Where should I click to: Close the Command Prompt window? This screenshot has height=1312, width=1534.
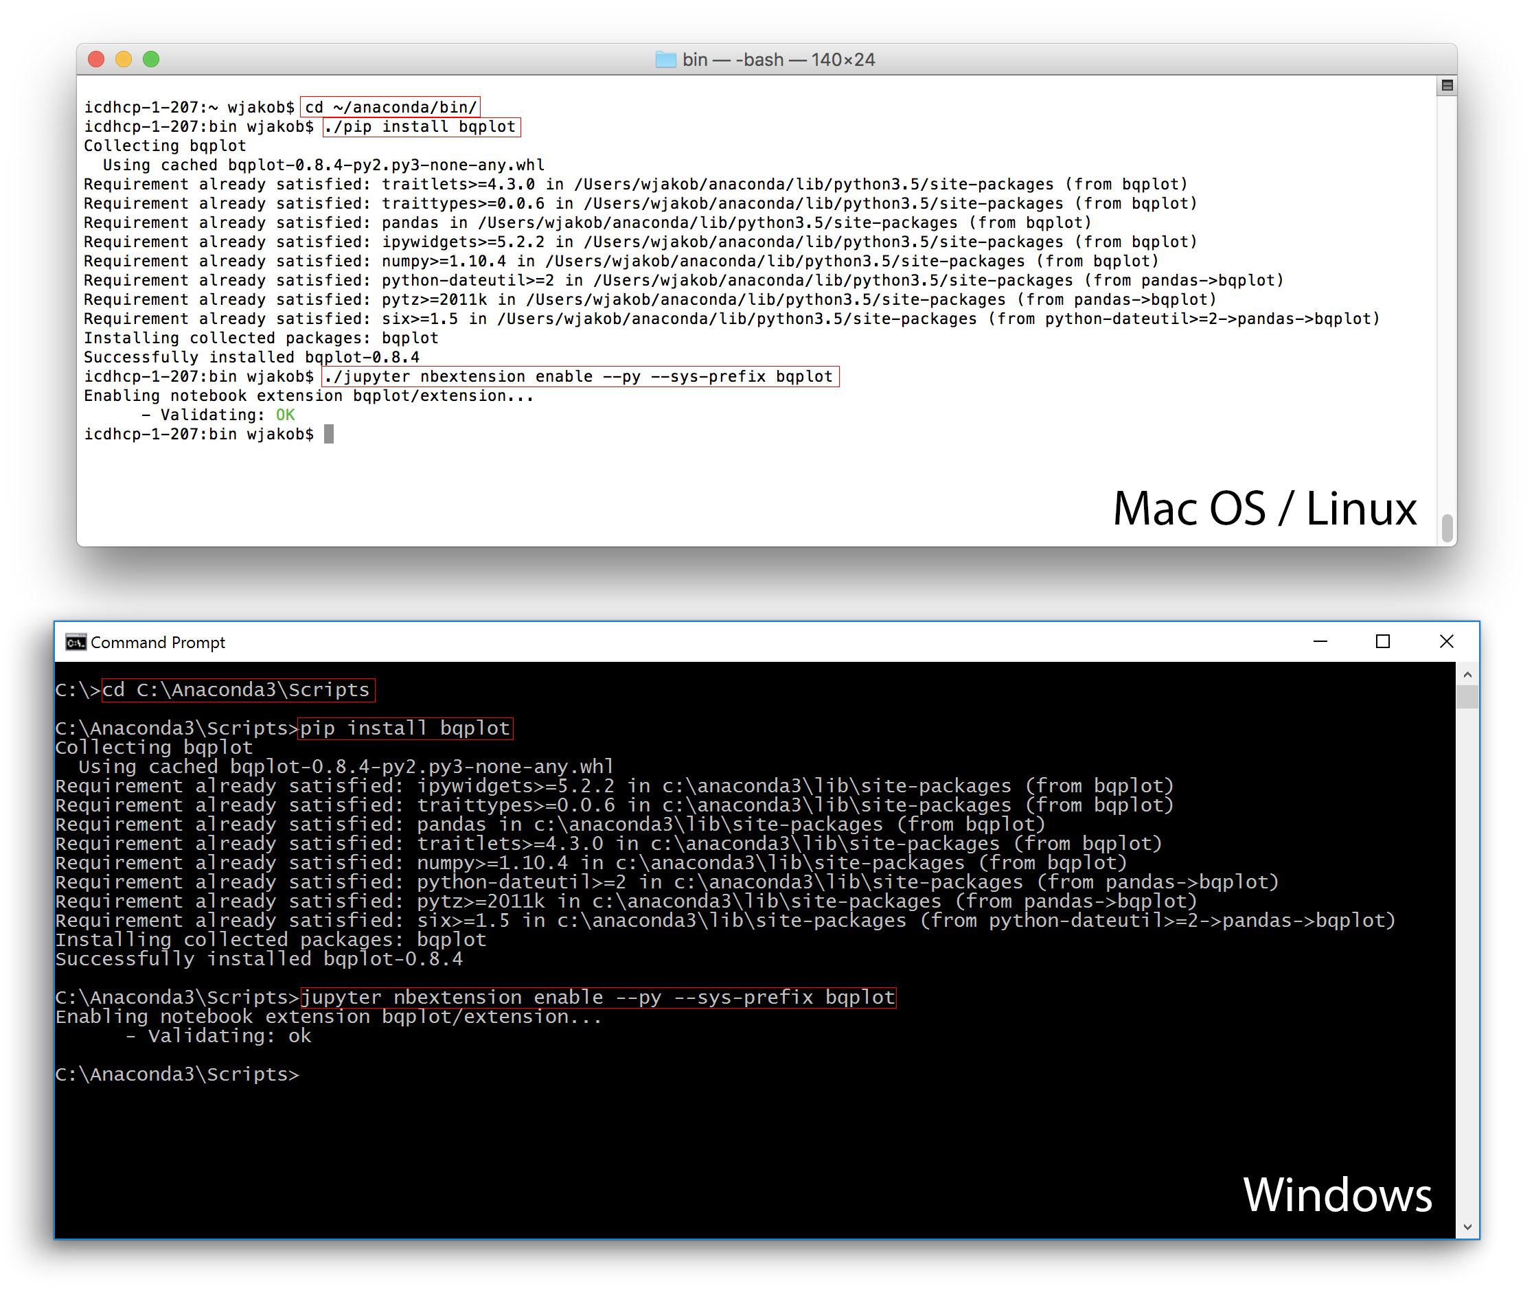tap(1446, 641)
